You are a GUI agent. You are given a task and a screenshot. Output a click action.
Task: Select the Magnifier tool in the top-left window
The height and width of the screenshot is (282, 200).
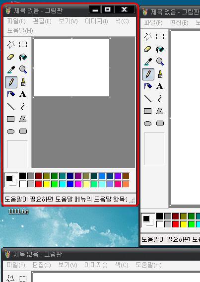point(23,70)
